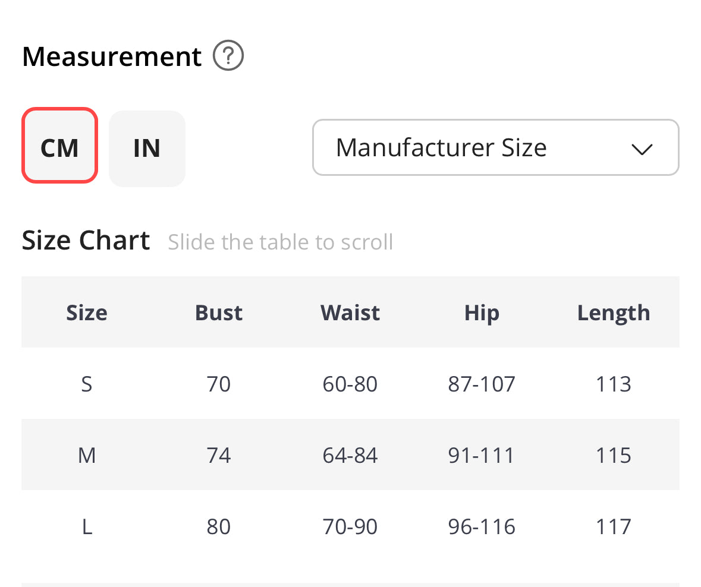Click the Size column header
Screen dimensions: 701x587
point(87,313)
